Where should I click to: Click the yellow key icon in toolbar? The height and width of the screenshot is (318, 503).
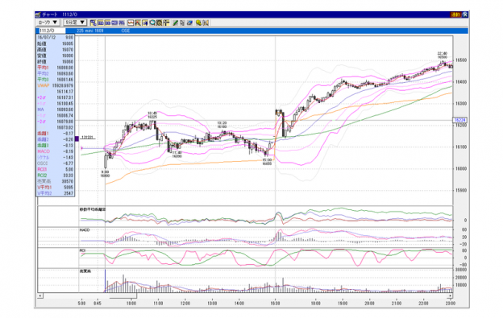(198, 23)
